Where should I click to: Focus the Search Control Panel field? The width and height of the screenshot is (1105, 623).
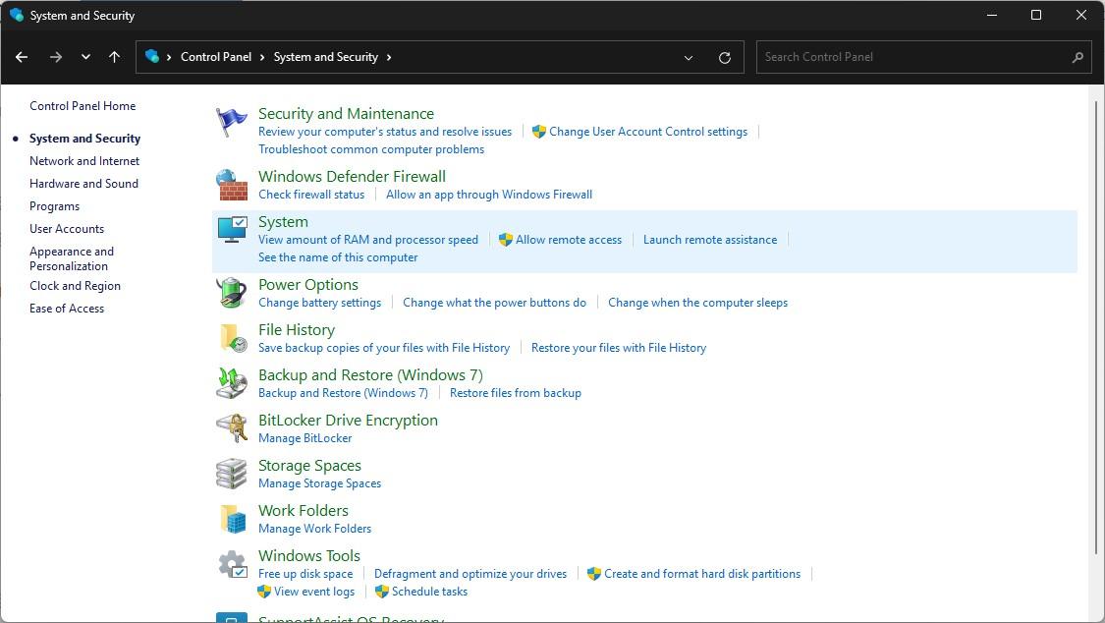point(923,57)
